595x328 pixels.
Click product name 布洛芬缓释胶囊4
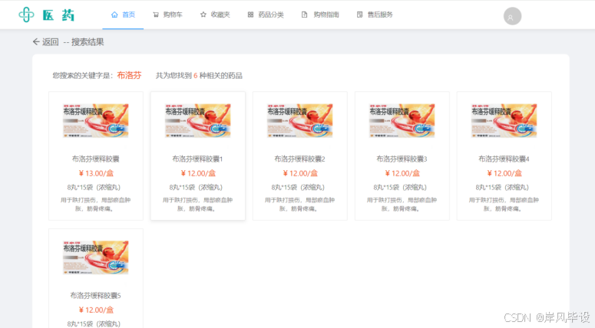click(504, 159)
